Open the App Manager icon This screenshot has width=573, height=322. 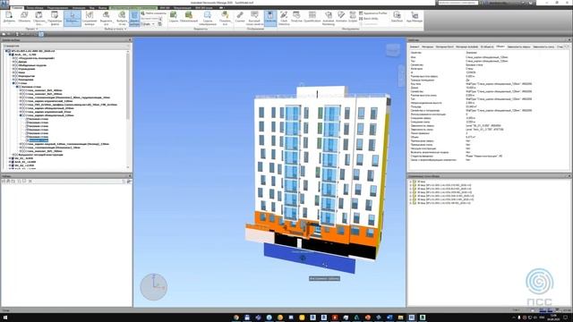click(415, 17)
